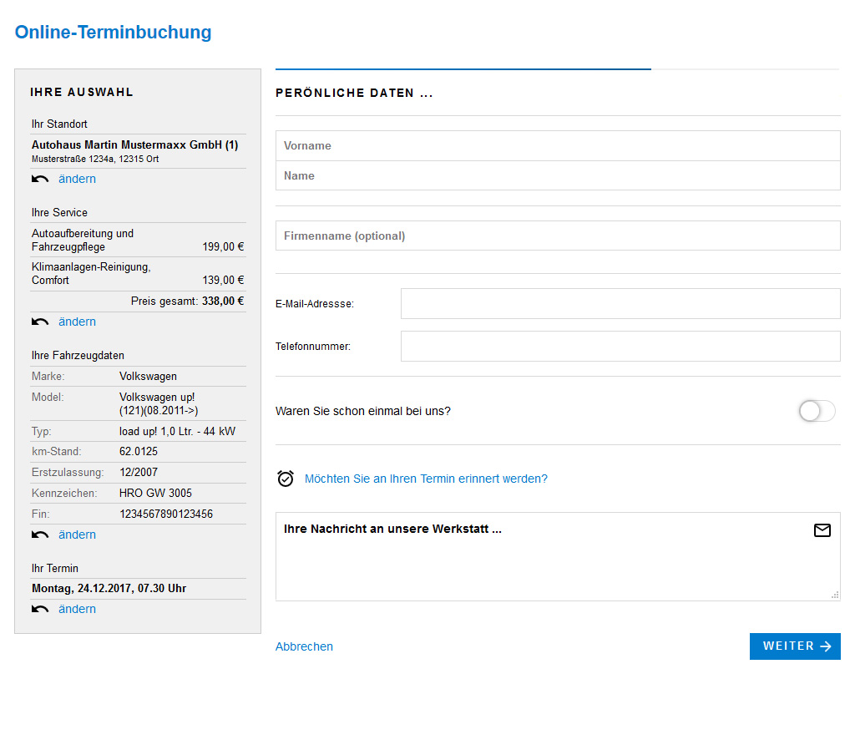This screenshot has width=855, height=750.
Task: Focus the Vorname input field
Action: pos(558,145)
